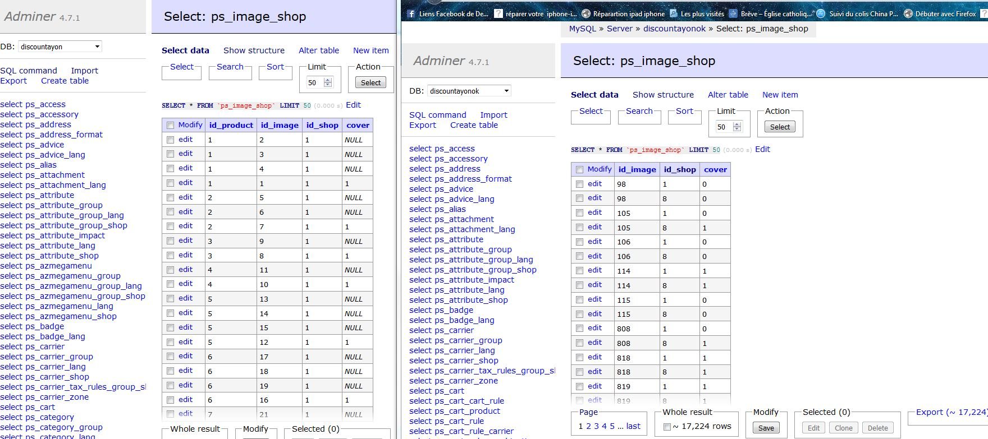Screen dimensions: 988x439
Task: Open the discountayonok DB dropdown
Action: pyautogui.click(x=469, y=91)
